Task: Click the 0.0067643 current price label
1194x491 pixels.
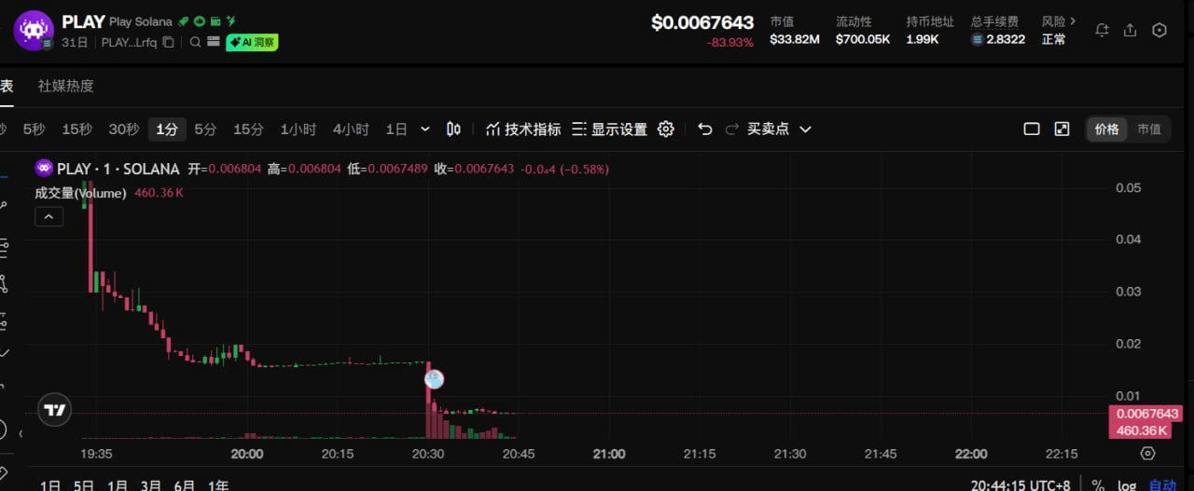Action: (x=1146, y=414)
